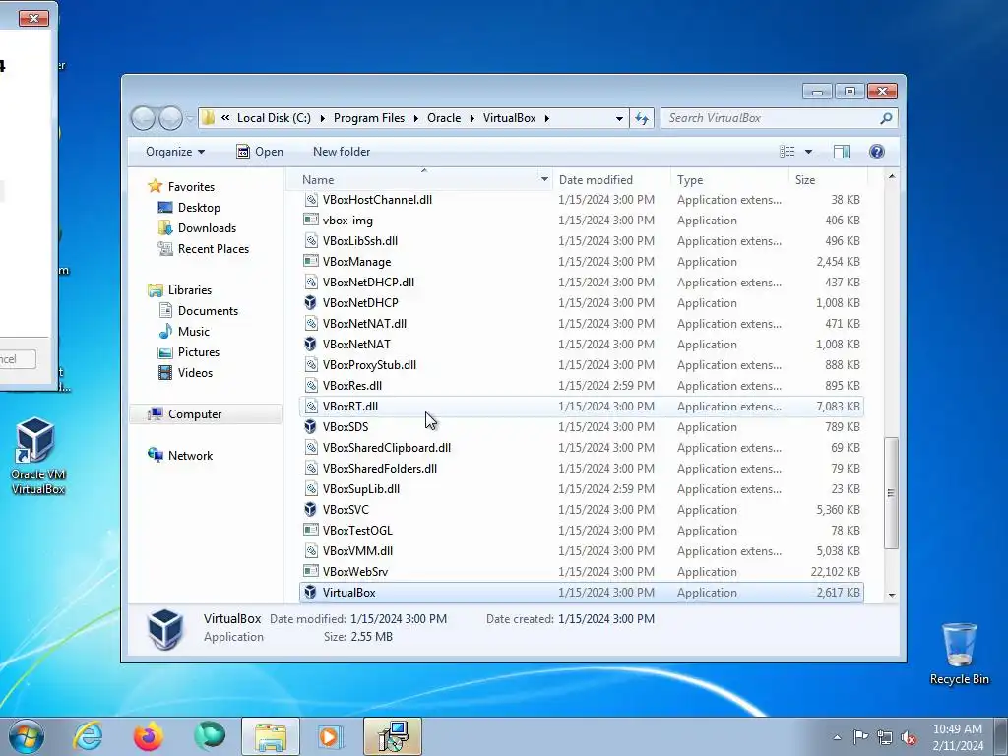The image size is (1008, 756).
Task: Select the VBoxProxyStub.dll file name
Action: click(x=369, y=364)
